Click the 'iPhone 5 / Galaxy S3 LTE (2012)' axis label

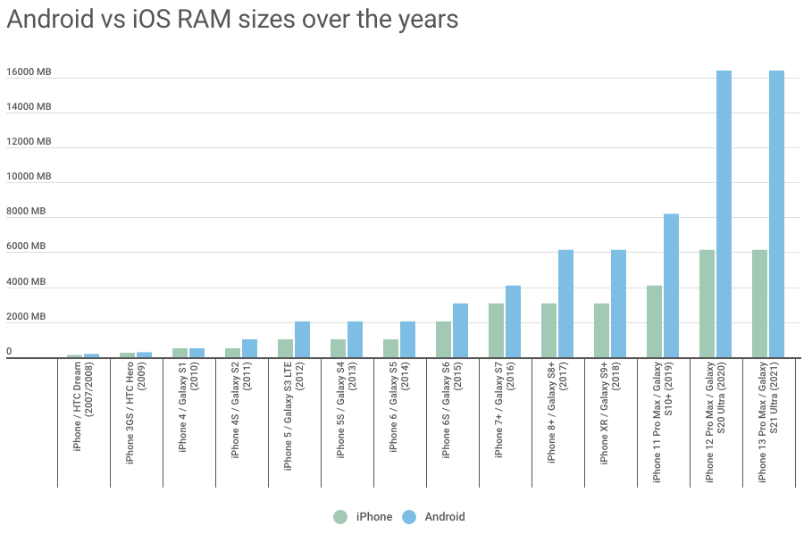pyautogui.click(x=294, y=415)
